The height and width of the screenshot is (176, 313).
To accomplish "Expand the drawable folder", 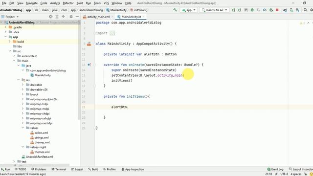I will coord(23,85).
